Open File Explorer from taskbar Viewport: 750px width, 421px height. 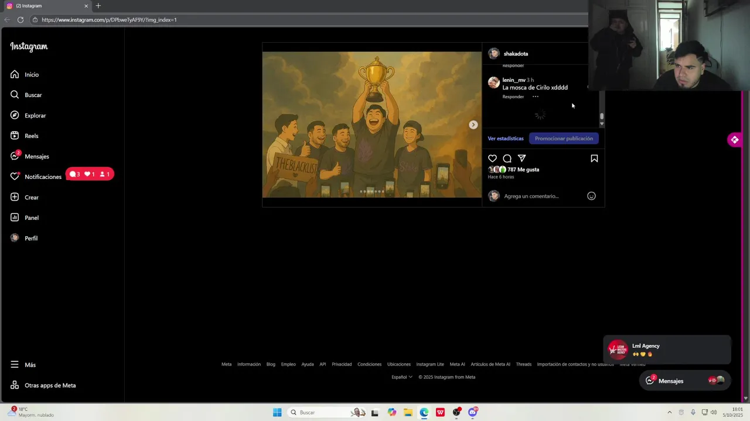(408, 412)
